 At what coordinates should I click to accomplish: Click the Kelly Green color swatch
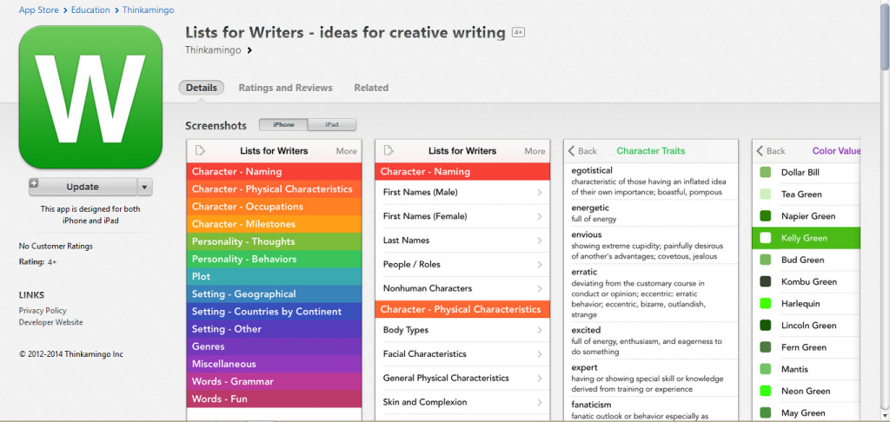point(766,238)
